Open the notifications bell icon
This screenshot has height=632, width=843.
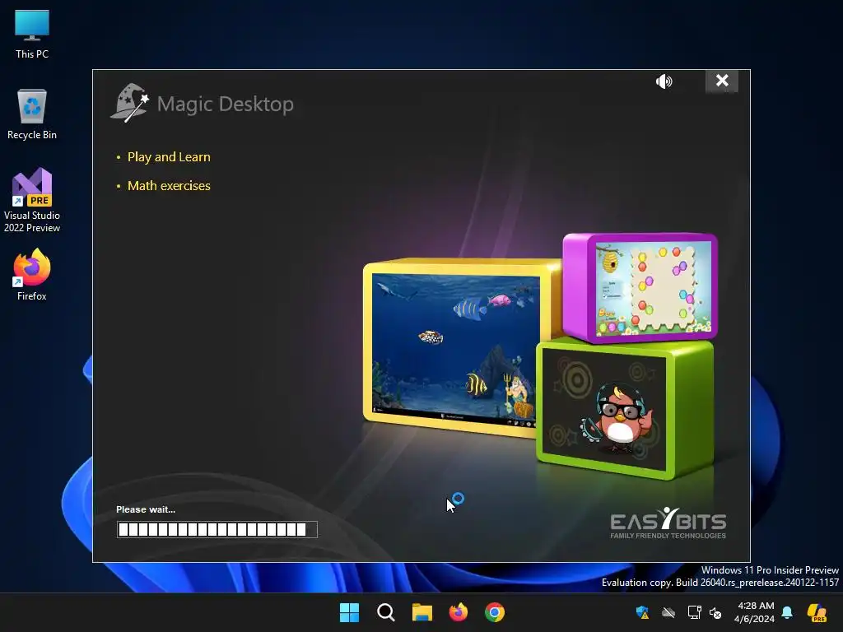[787, 612]
